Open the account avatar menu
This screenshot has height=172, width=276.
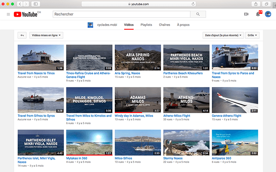coord(268,14)
